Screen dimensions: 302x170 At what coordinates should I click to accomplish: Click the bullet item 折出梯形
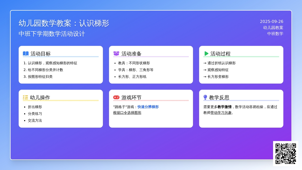pos(35,107)
